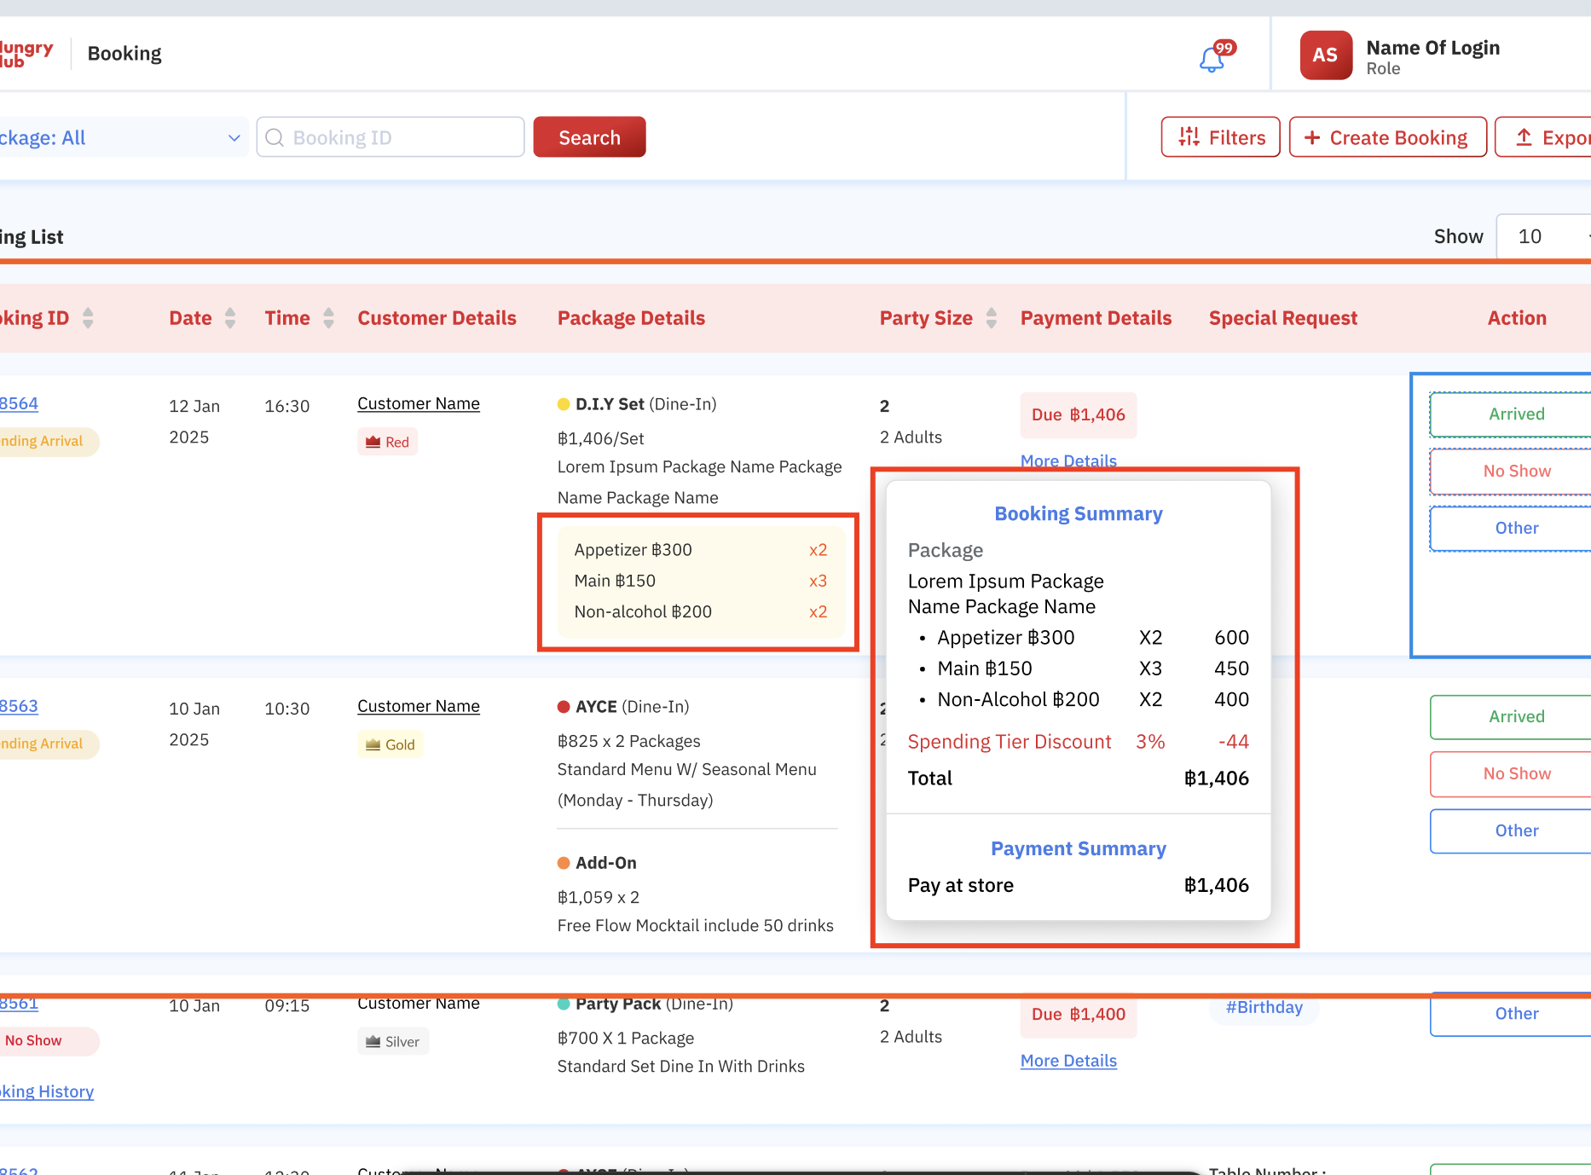Screen dimensions: 1591x1175
Task: Open the Filters panel
Action: 1220,137
